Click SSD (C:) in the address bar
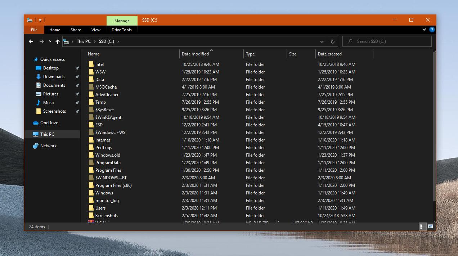 point(107,41)
